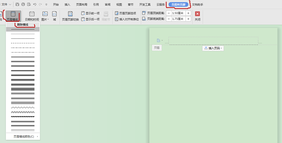Open the 云服务 tab
Screen dimensions: 282x143
point(160,5)
